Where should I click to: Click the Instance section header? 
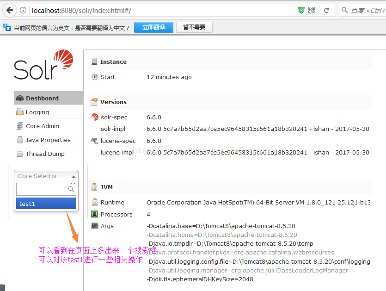click(230, 62)
